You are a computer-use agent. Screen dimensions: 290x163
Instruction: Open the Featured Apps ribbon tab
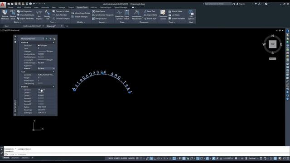point(106,7)
